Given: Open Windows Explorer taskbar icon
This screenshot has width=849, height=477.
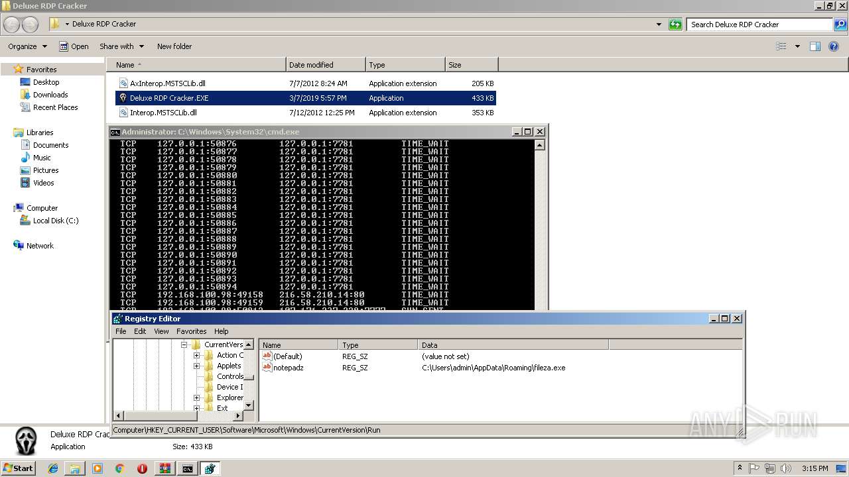Looking at the screenshot, I should [75, 468].
